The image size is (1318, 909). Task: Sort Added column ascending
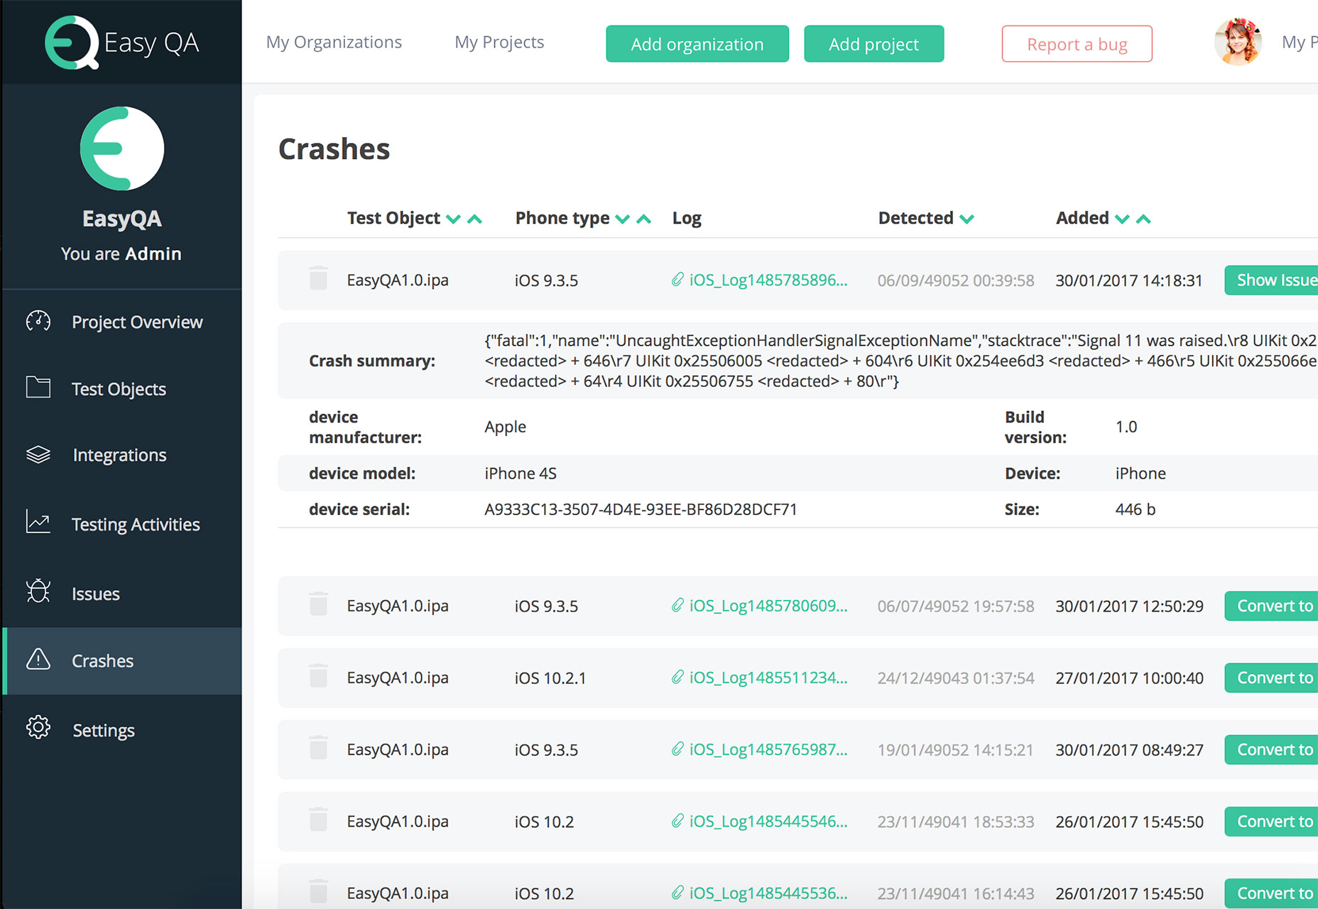coord(1143,219)
